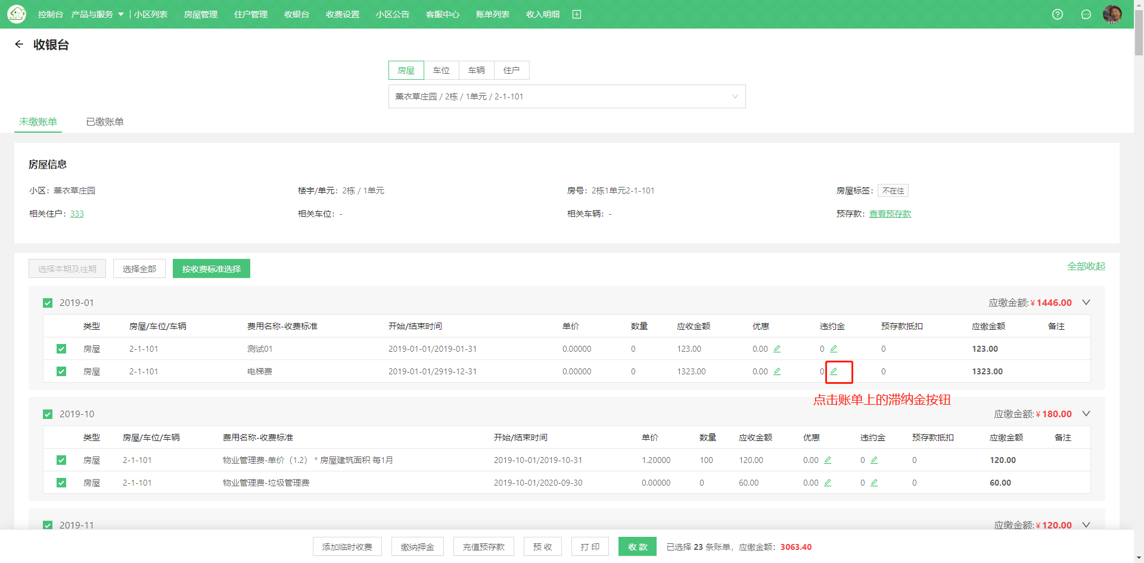
Task: Click the 按收费标准选择 button
Action: click(x=212, y=268)
